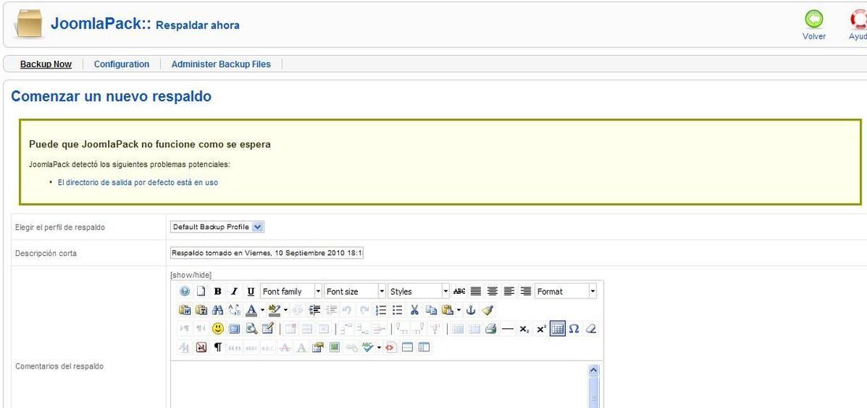867x408 pixels.
Task: Go to Administer Backup Files tab
Action: coord(221,64)
